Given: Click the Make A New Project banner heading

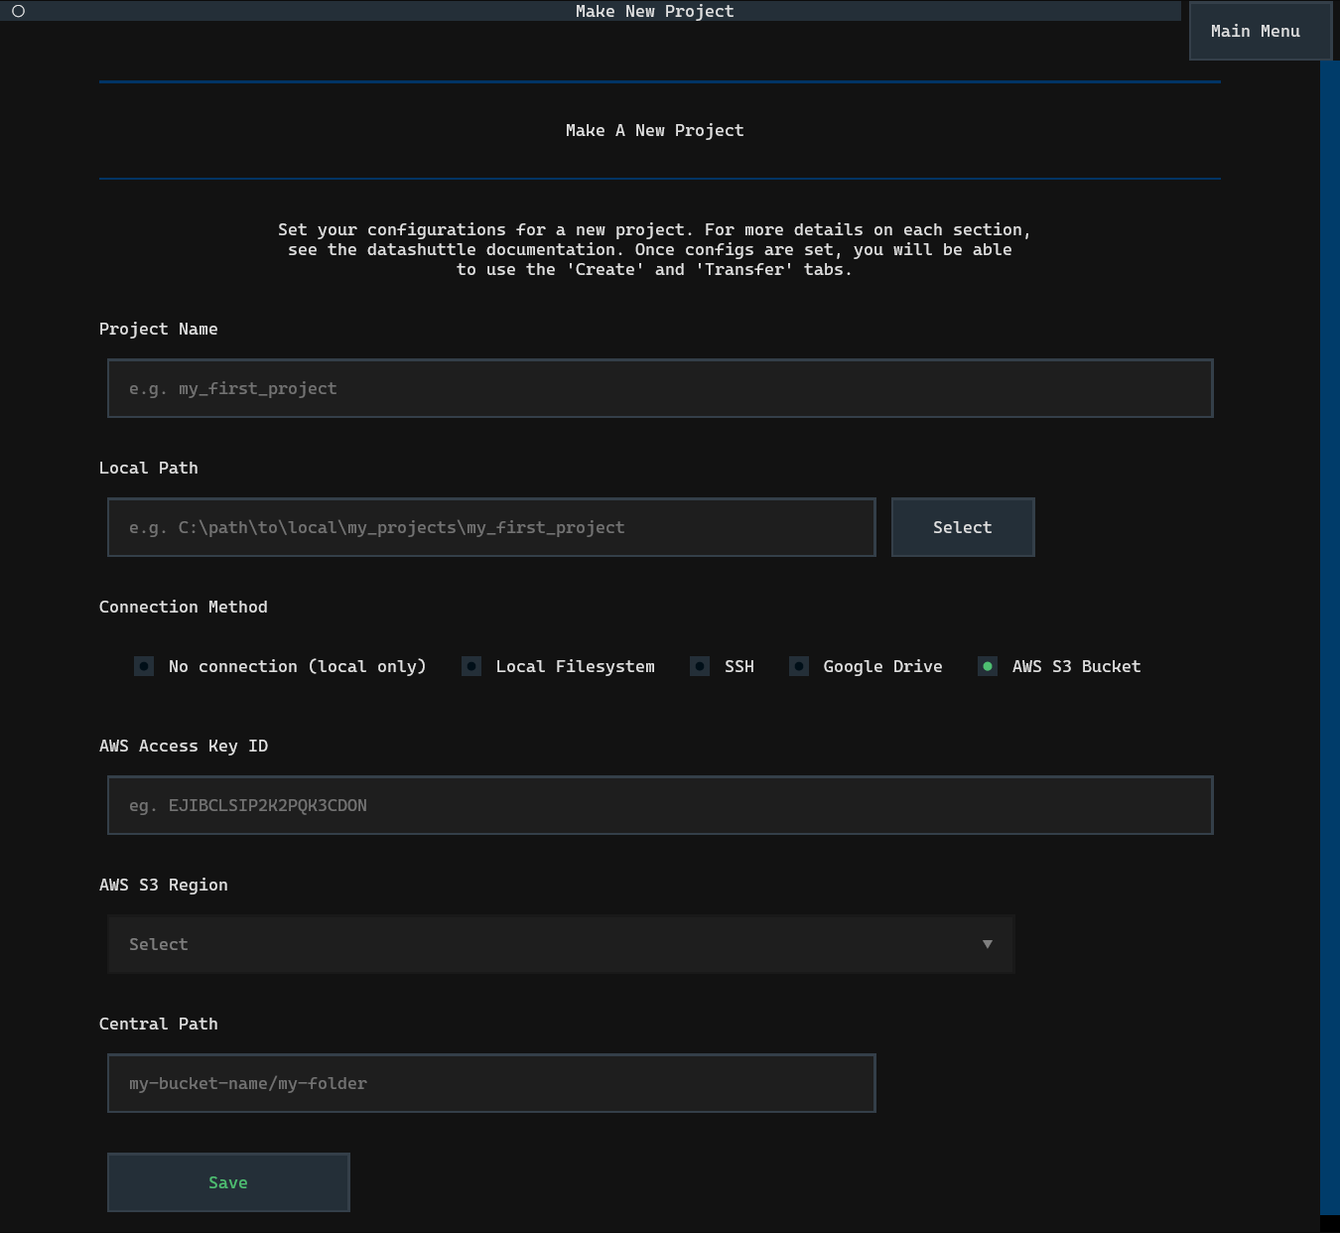Looking at the screenshot, I should [x=654, y=130].
